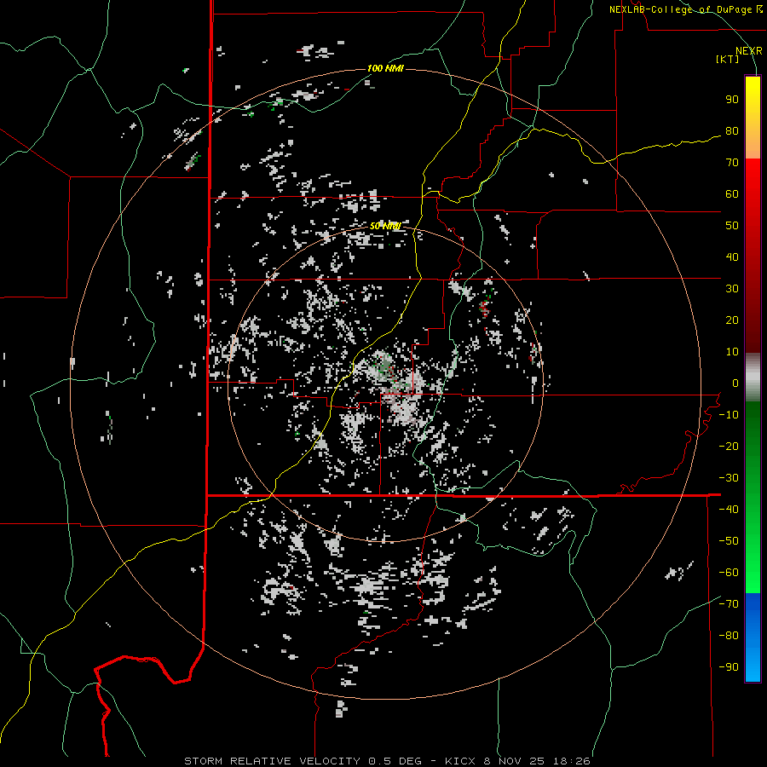Click the -30 knot scale label

coord(729,478)
